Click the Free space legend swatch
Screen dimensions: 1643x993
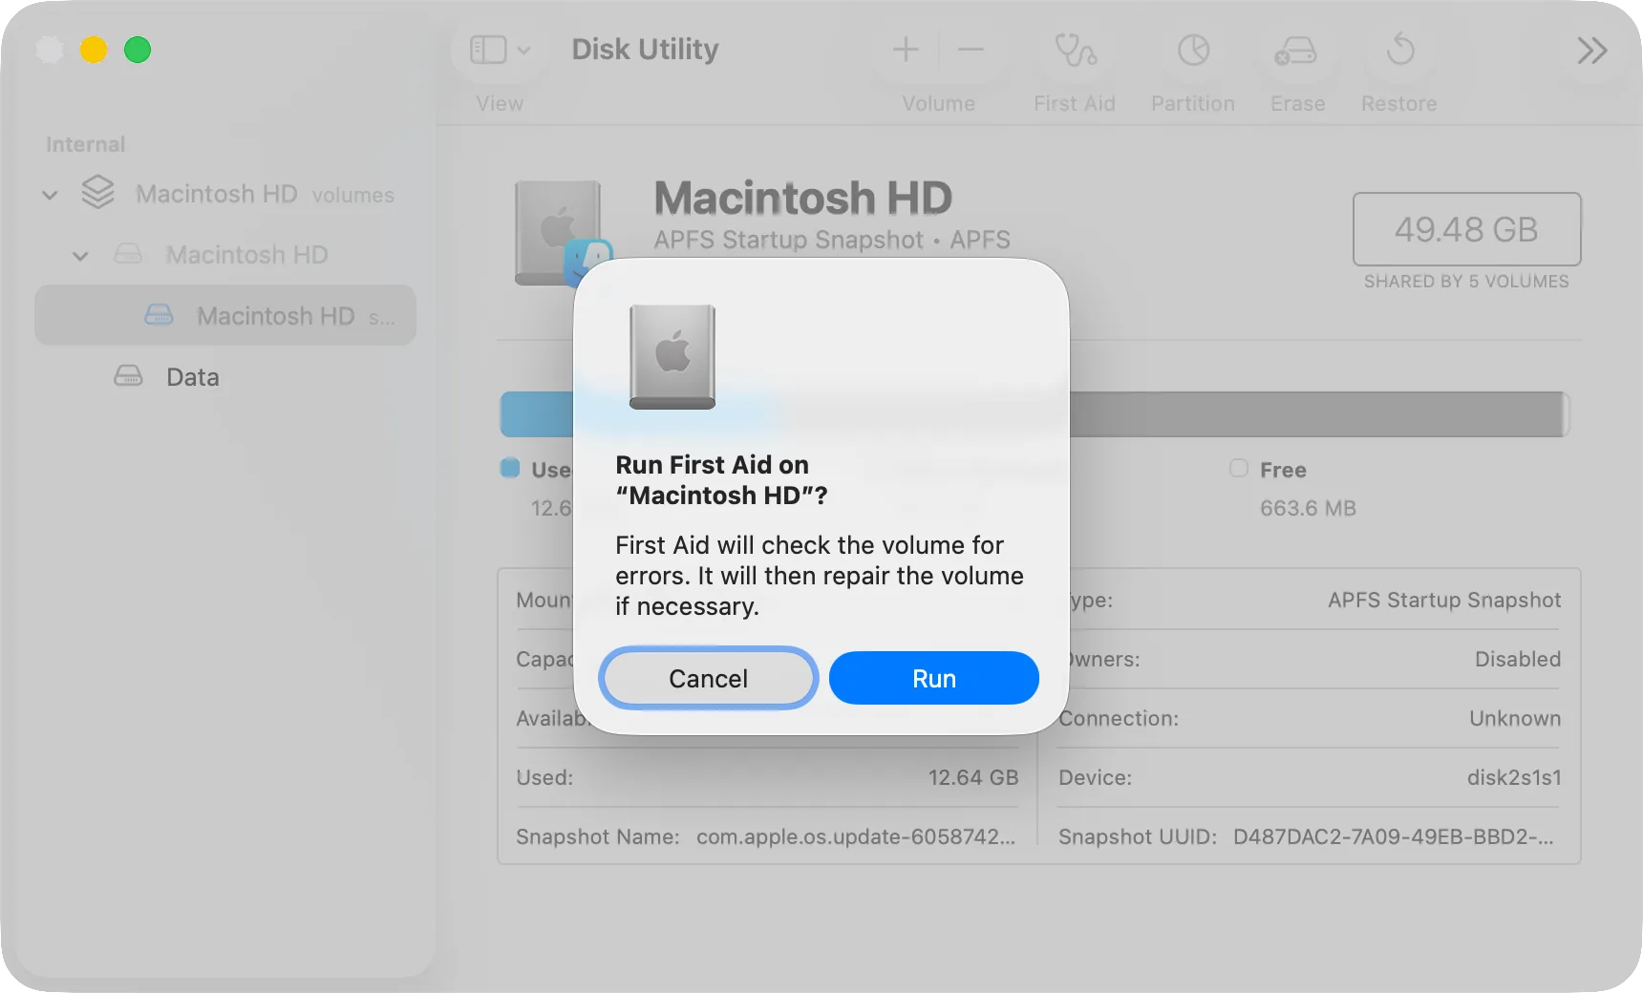[1239, 468]
